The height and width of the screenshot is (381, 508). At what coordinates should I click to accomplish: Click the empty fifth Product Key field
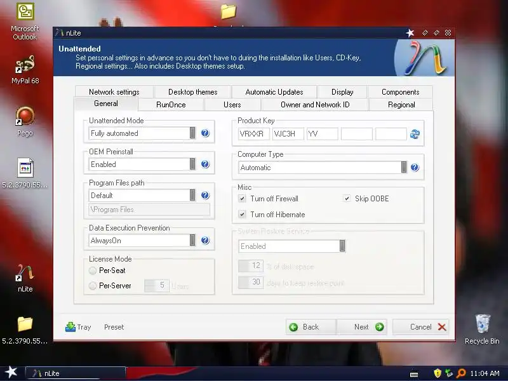tap(391, 134)
